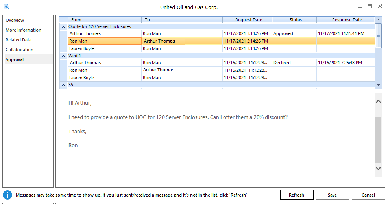Sort by Request Date column header
The width and height of the screenshot is (388, 204).
click(248, 20)
